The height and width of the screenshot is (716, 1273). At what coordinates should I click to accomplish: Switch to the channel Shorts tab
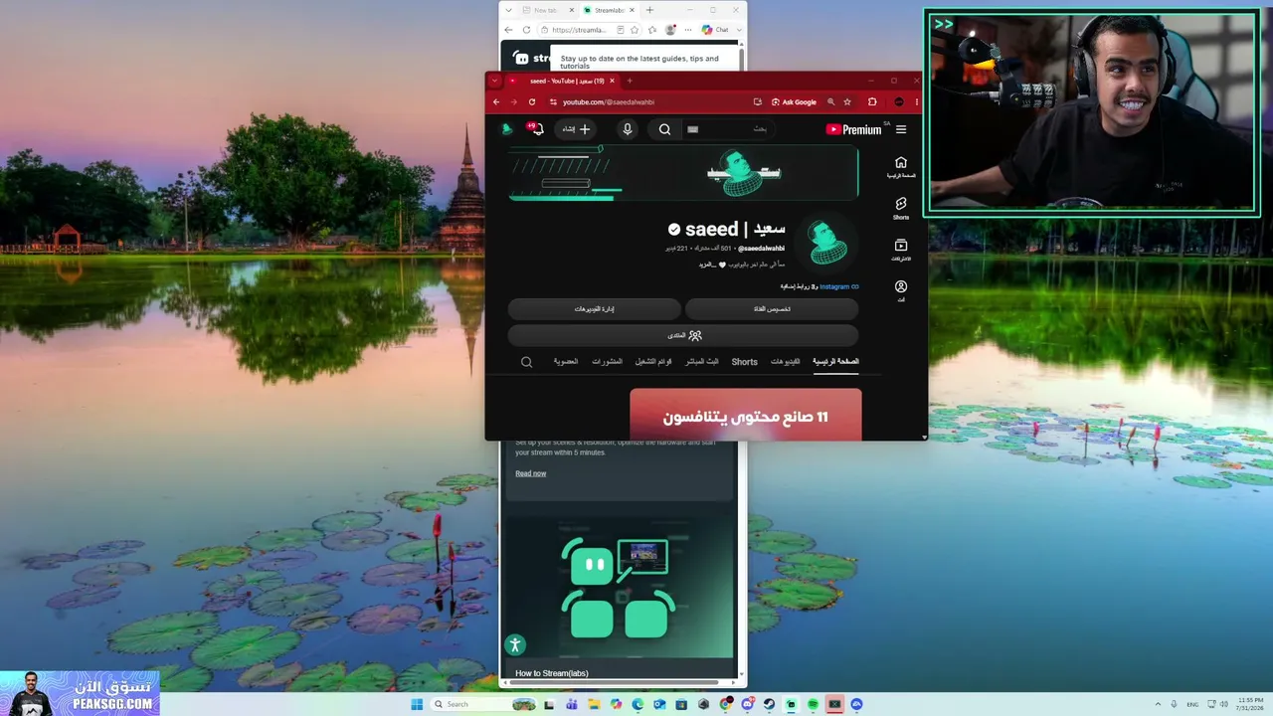pos(744,362)
